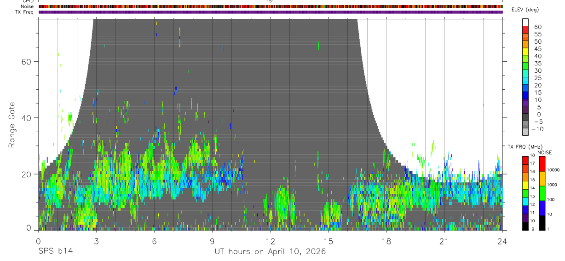Click the cyan 12 MHz TX frequency swatch

[x=525, y=202]
